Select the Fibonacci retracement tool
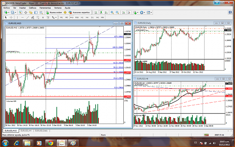 tap(38, 18)
